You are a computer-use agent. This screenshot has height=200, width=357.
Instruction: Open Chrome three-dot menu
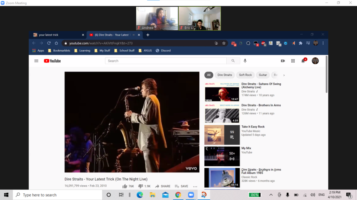click(x=323, y=43)
